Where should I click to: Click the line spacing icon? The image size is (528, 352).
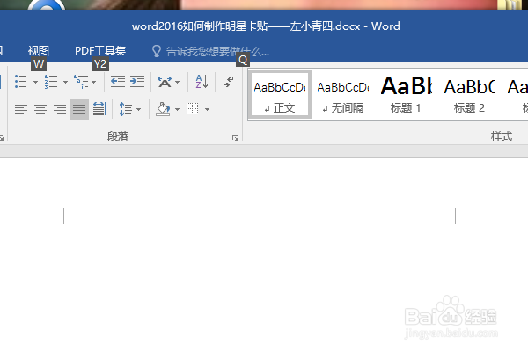coord(126,109)
